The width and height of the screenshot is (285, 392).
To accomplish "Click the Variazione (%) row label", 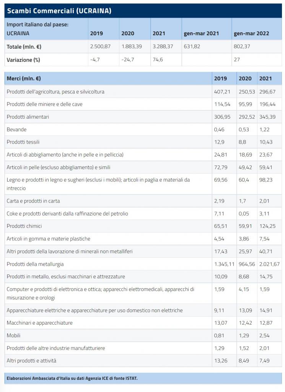I will pyautogui.click(x=23, y=60).
